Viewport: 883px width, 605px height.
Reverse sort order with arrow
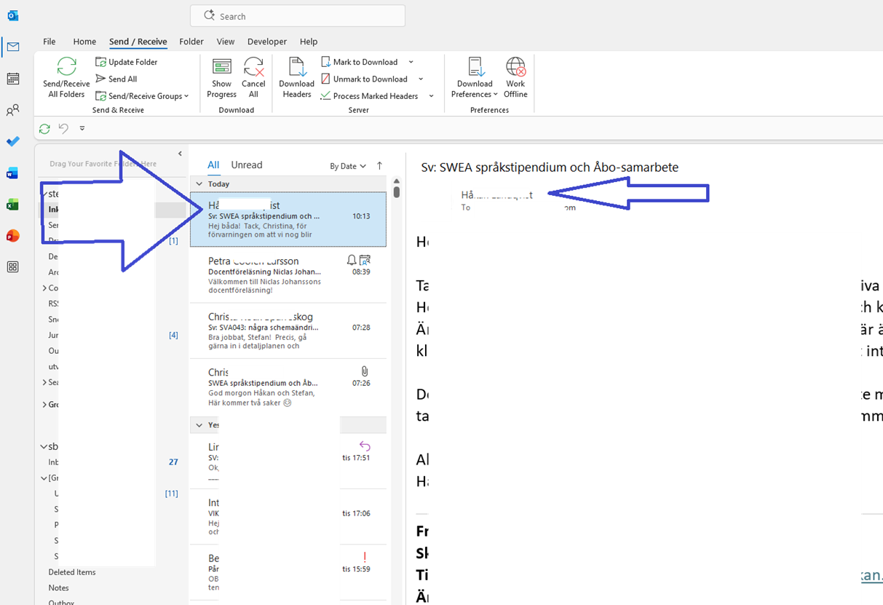point(379,166)
